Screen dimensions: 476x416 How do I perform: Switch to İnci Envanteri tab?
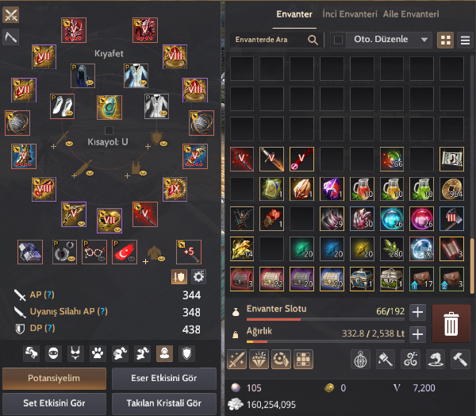[350, 14]
